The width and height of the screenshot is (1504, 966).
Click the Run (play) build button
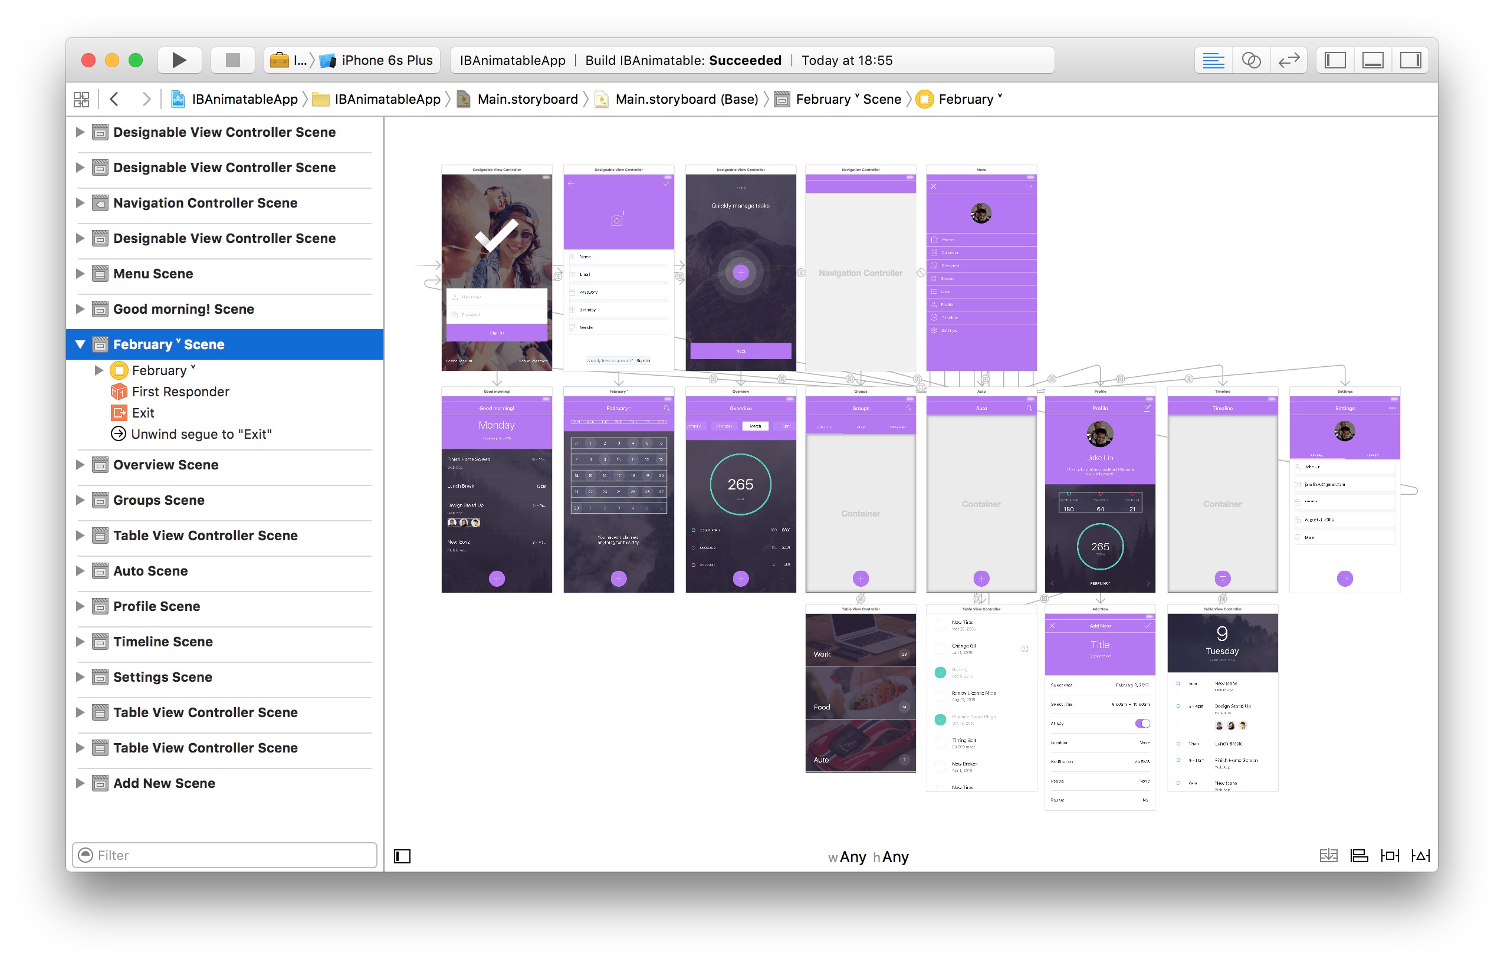[x=179, y=60]
